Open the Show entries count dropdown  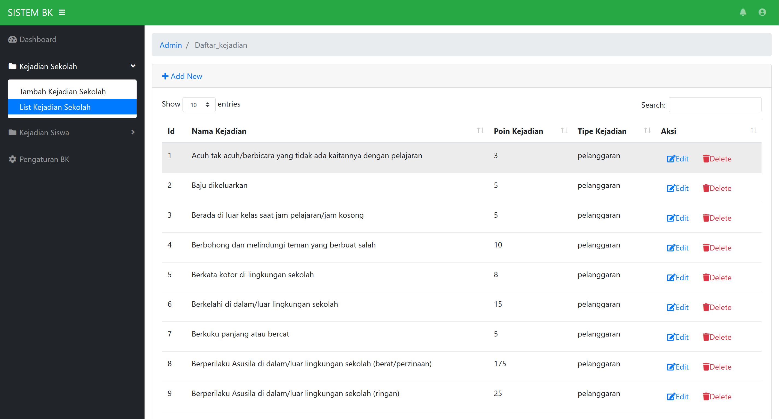pos(199,105)
